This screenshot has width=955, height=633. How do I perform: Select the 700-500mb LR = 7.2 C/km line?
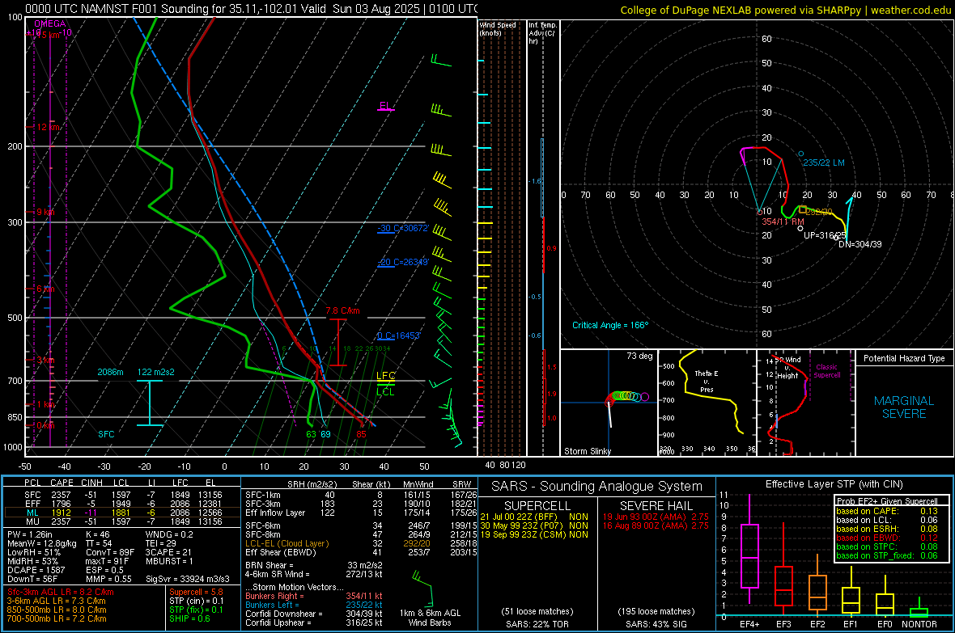tap(57, 618)
